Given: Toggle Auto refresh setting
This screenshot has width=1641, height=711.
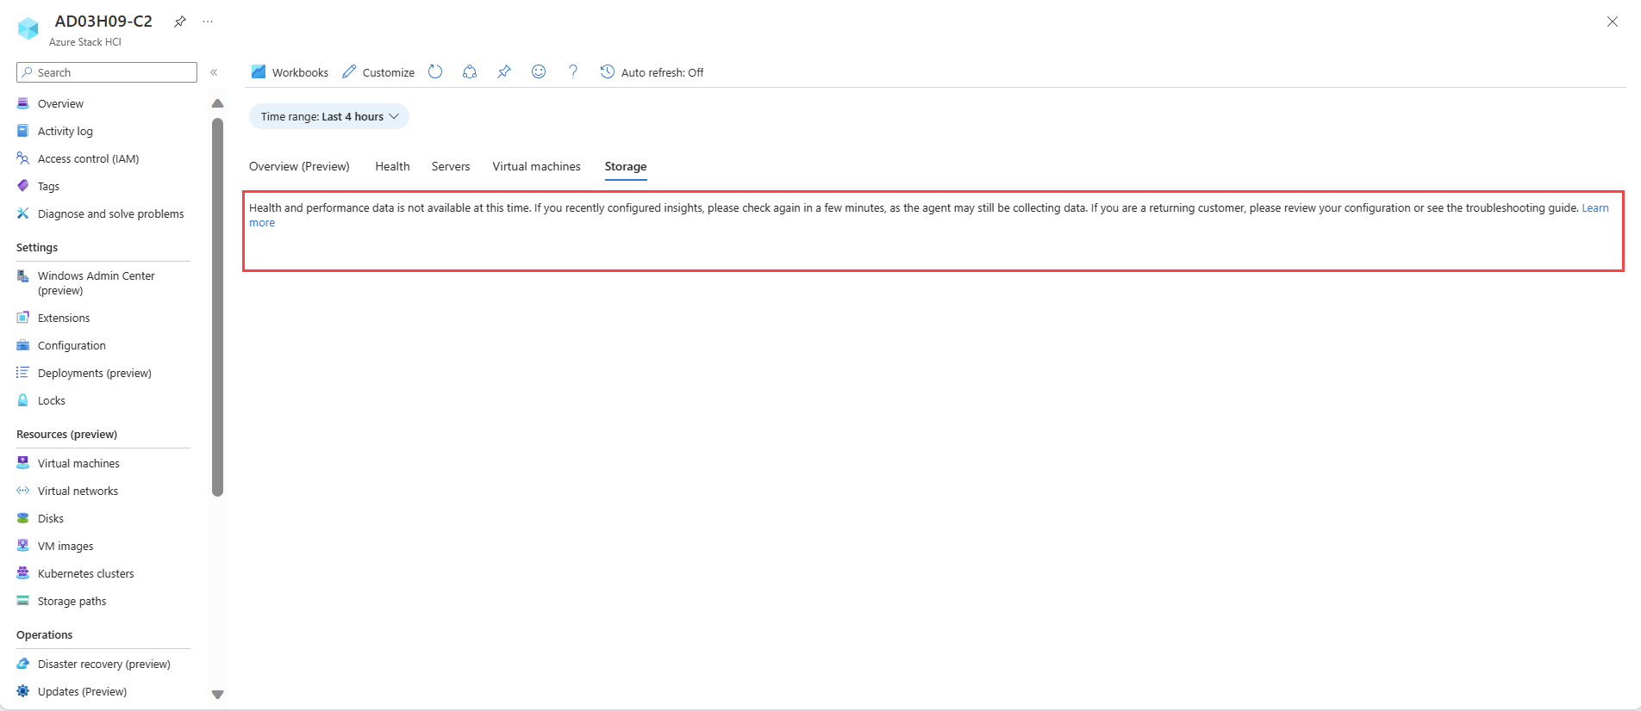Looking at the screenshot, I should 652,72.
